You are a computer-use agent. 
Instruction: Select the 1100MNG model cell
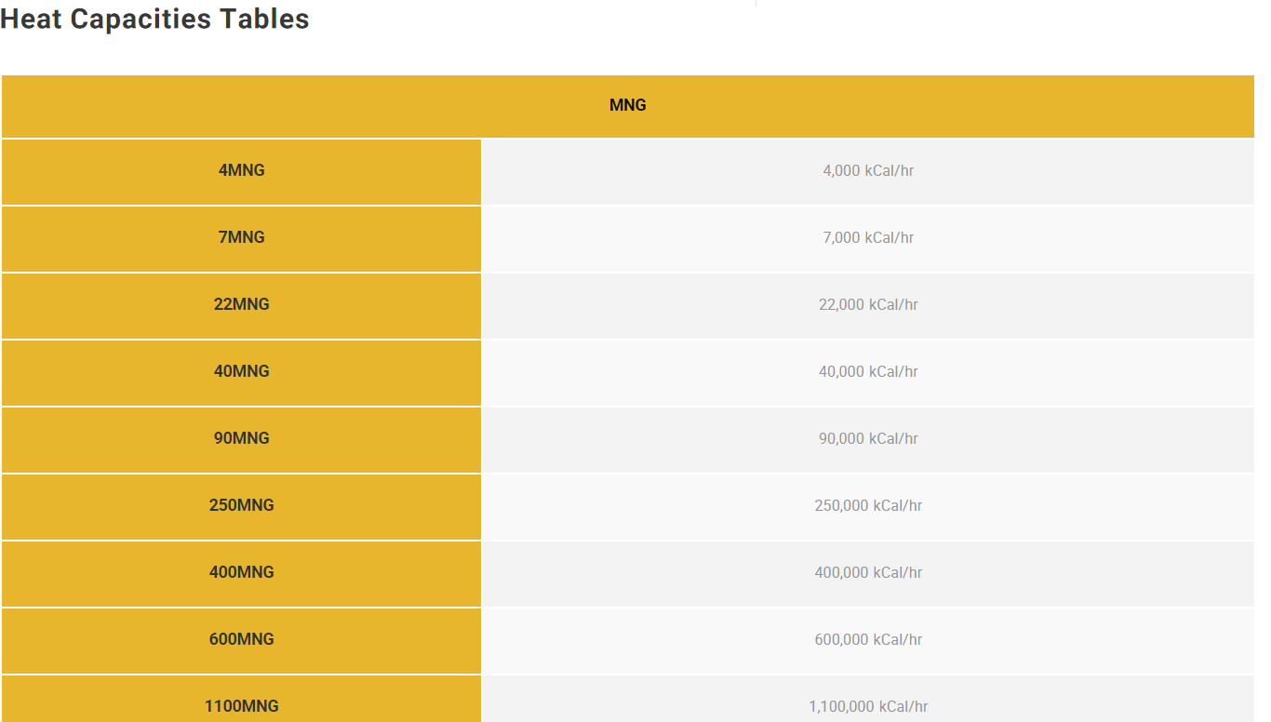pos(242,699)
